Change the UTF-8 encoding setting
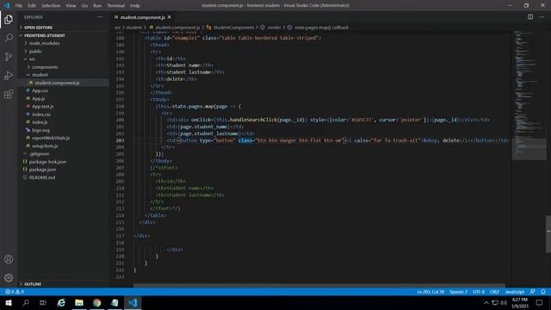 479,292
